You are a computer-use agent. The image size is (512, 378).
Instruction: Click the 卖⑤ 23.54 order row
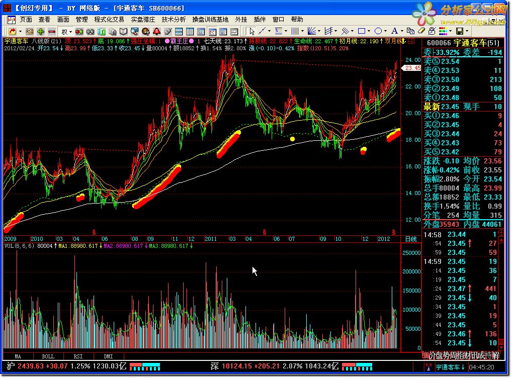[x=463, y=61]
